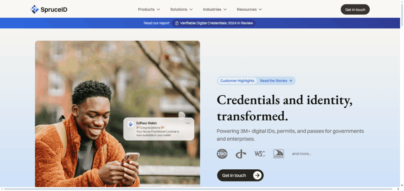The height and width of the screenshot is (191, 404).
Task: Click the EdPass Wallet notification app icon
Action: coord(131,124)
